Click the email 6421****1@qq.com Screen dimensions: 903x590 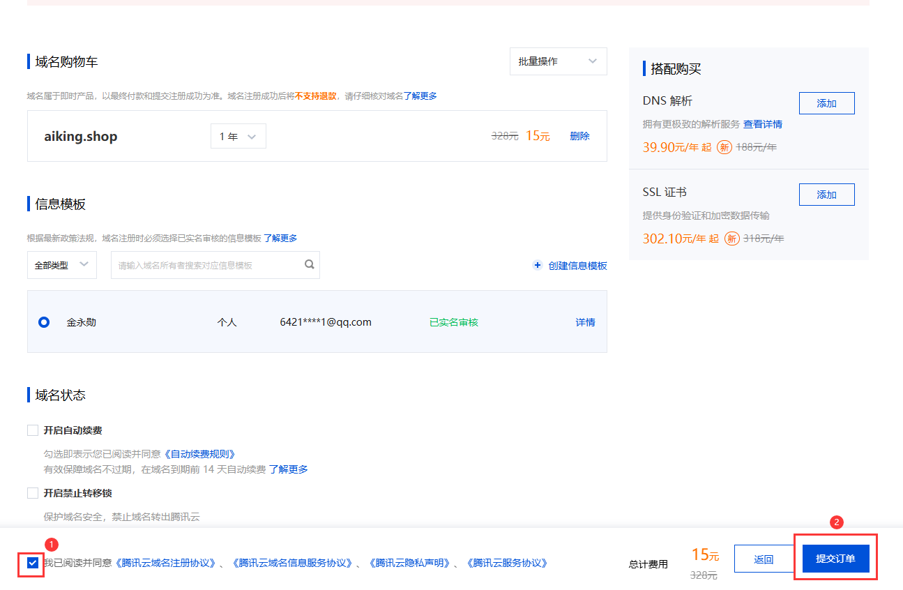tap(326, 322)
